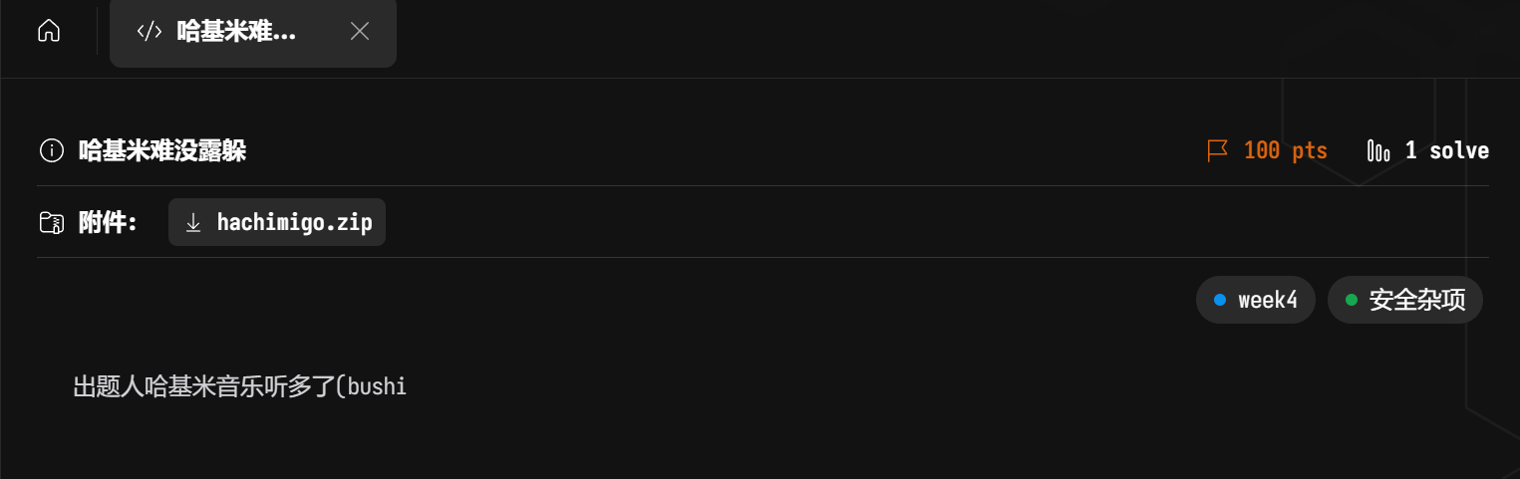This screenshot has height=479, width=1520.
Task: Select the 安全杂项 category tag
Action: point(1404,300)
